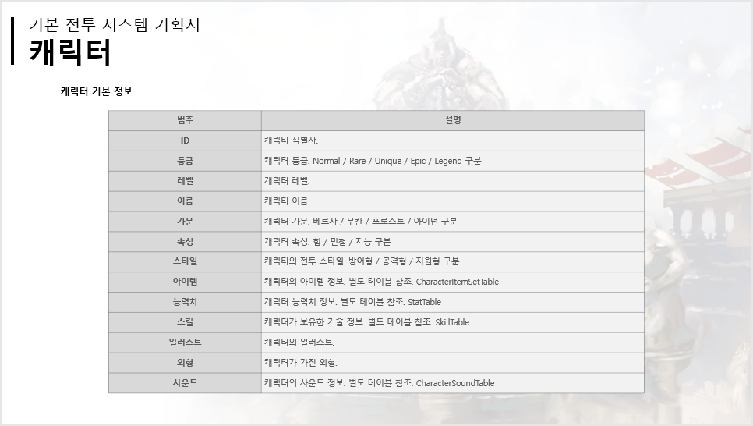
Task: Select the subtitle '기본 전투 시스템 기획서'
Action: click(115, 24)
